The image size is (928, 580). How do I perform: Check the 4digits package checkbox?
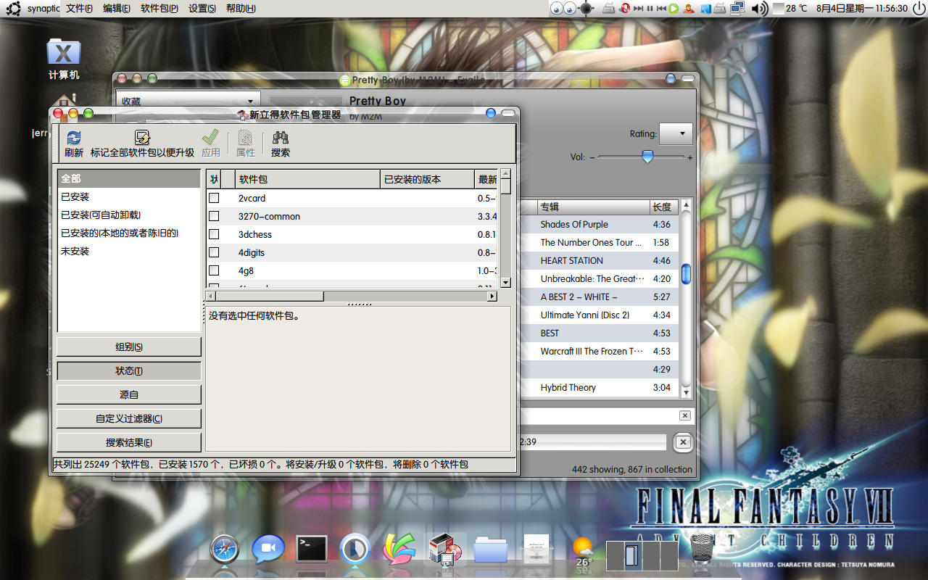pos(214,252)
